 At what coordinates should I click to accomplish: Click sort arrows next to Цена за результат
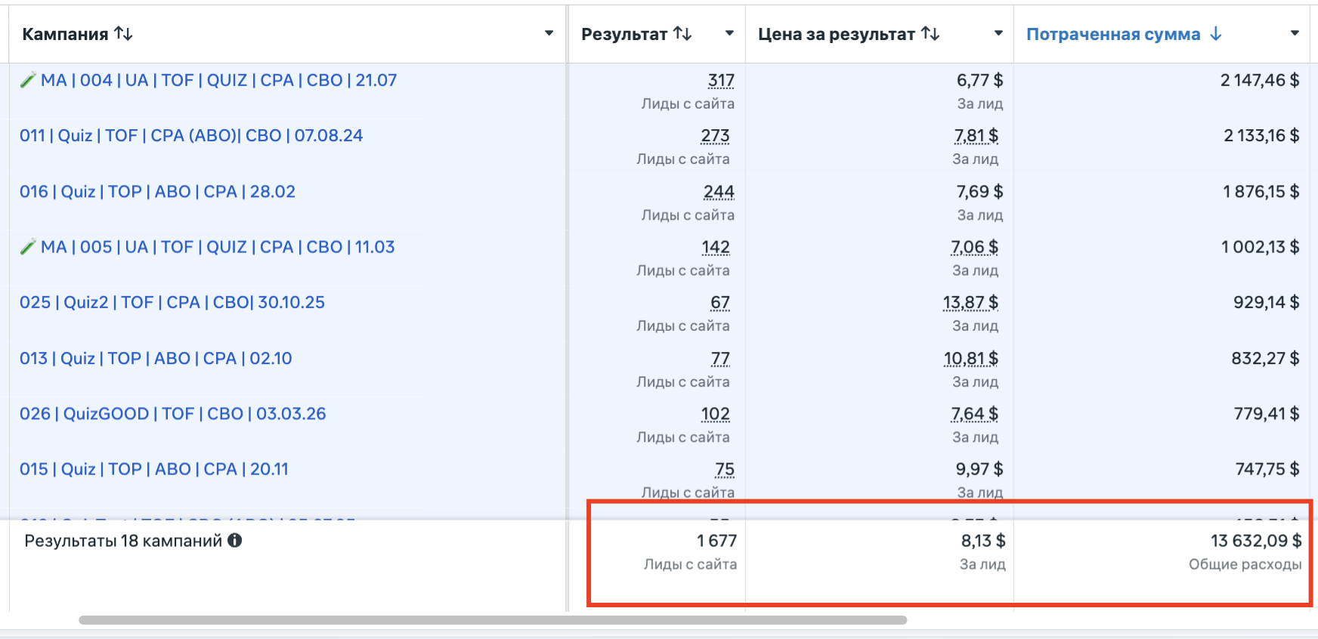coord(930,34)
